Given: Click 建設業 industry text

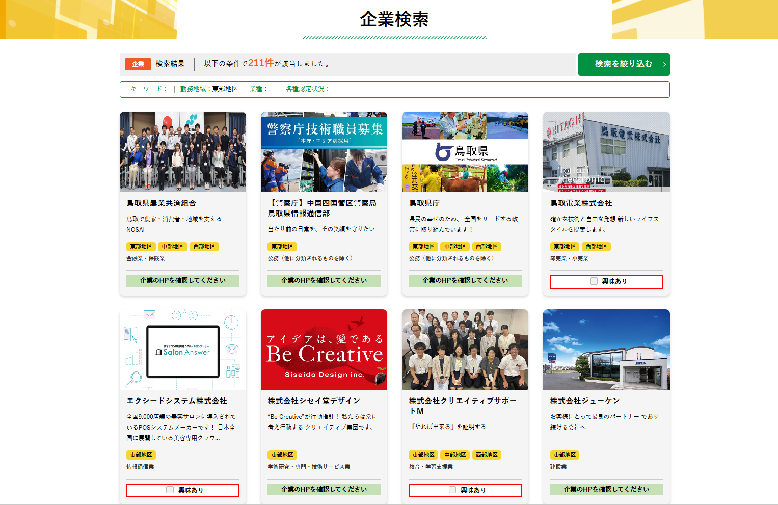Looking at the screenshot, I should click(x=558, y=467).
